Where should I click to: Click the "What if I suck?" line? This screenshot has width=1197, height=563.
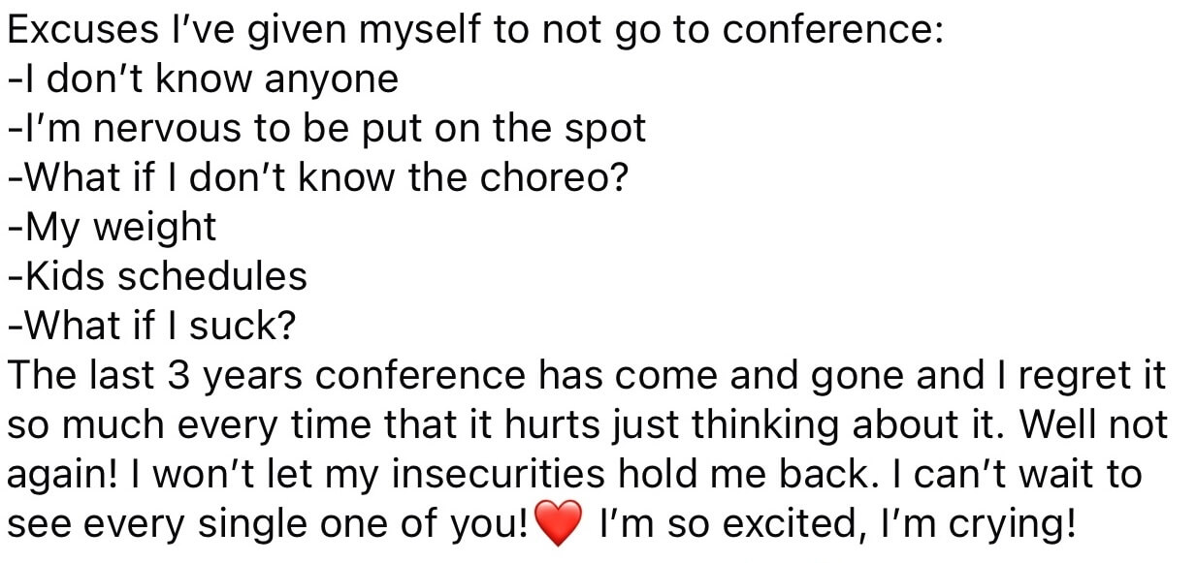[x=151, y=327]
